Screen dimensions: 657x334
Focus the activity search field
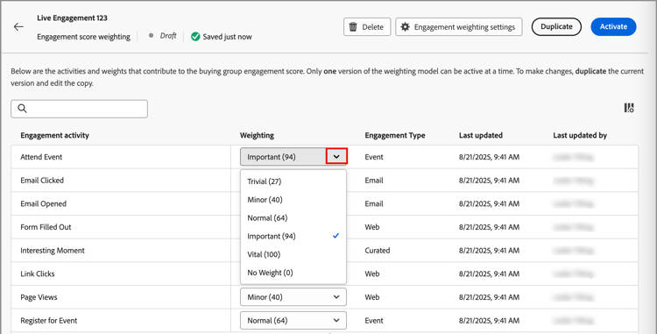point(79,109)
